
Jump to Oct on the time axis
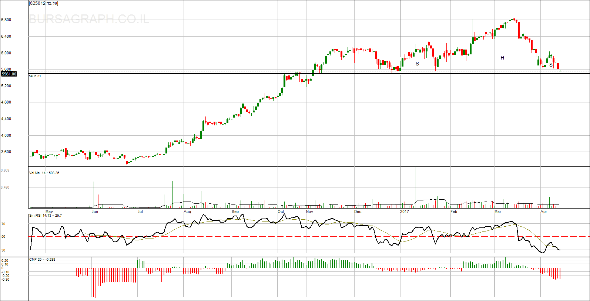tap(281, 212)
